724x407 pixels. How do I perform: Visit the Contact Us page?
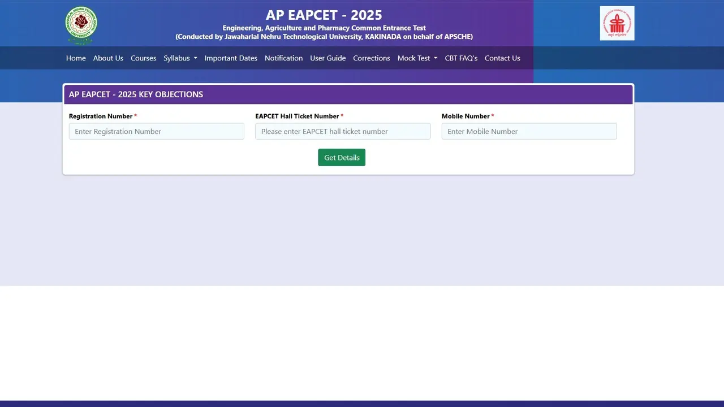(502, 58)
